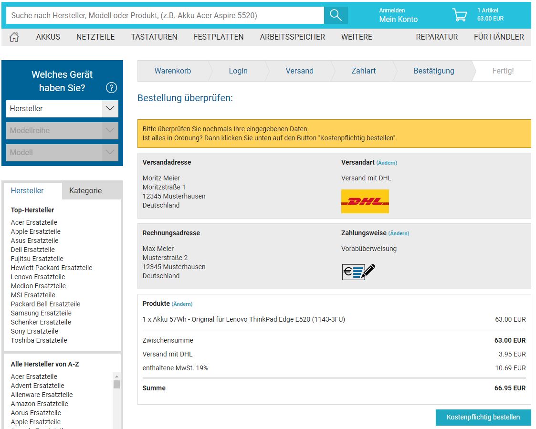The image size is (536, 429).
Task: Open Lenovo Ersatzteile link
Action: tap(38, 277)
